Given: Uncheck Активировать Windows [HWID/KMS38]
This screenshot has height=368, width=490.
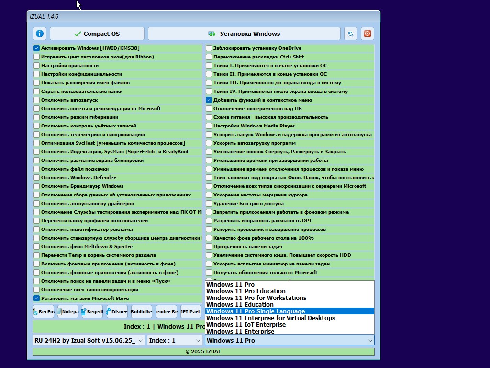Looking at the screenshot, I should (36, 48).
